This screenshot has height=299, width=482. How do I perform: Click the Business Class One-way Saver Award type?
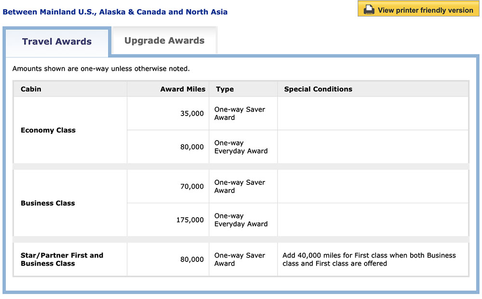240,186
